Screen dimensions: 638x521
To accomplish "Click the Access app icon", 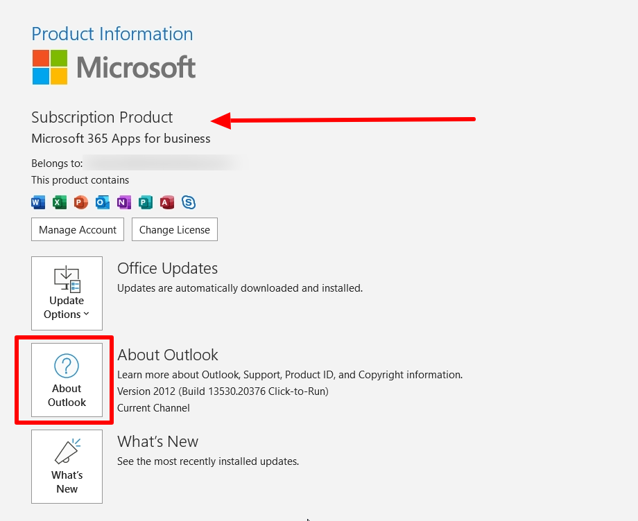I will coord(167,202).
